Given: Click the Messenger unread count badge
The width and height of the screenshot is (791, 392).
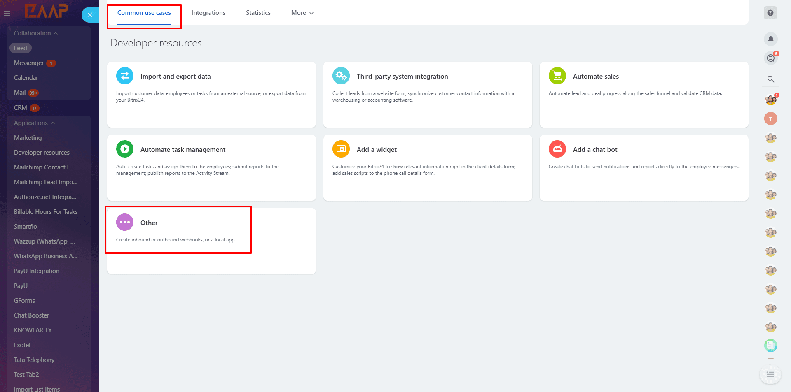Looking at the screenshot, I should coord(51,63).
